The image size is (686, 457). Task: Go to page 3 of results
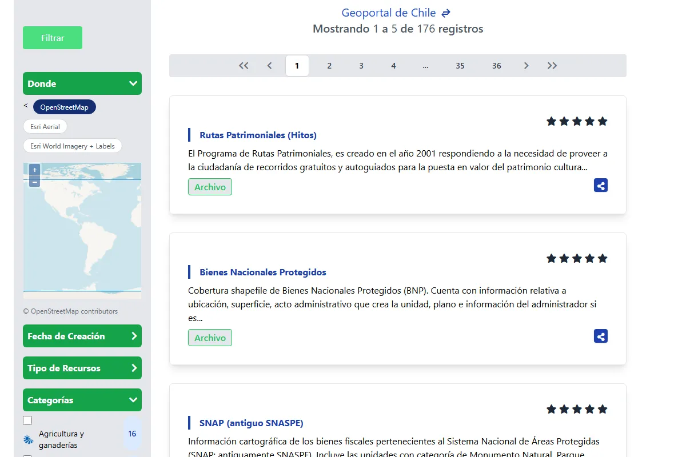point(361,66)
